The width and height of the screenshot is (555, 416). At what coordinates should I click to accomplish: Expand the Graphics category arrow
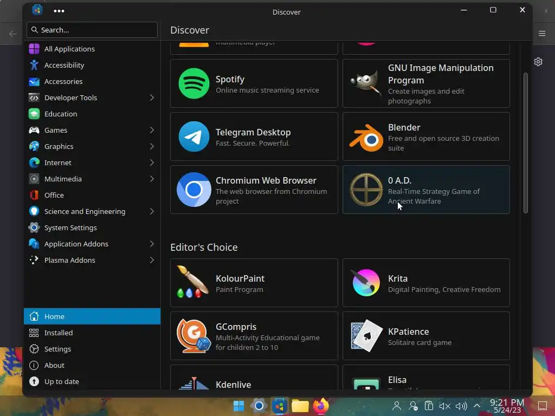coord(152,146)
